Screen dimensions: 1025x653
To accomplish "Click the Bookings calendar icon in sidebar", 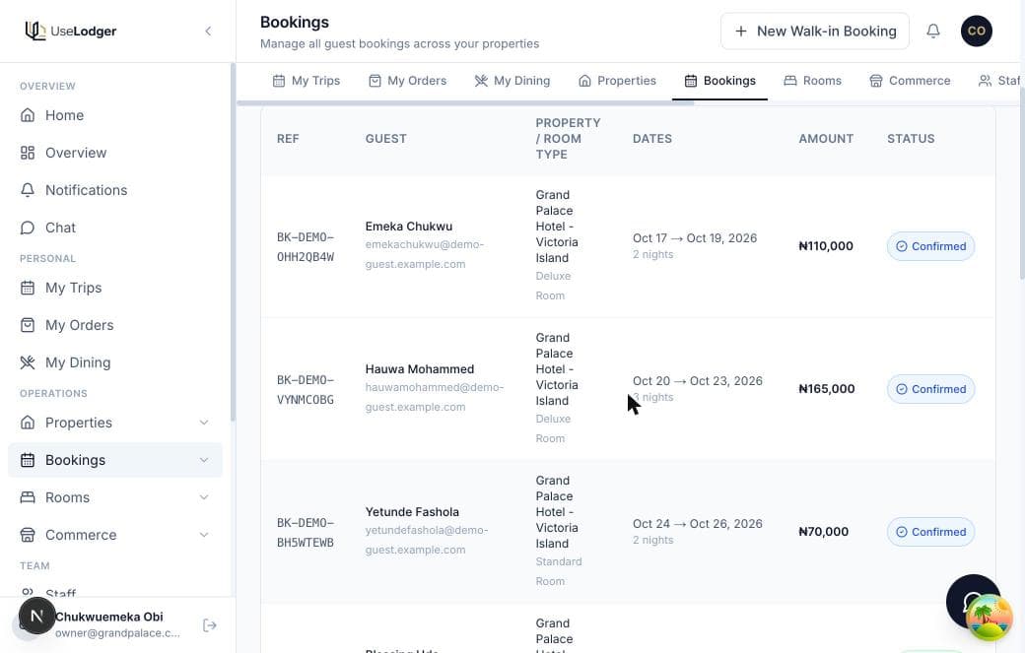I will 28,460.
